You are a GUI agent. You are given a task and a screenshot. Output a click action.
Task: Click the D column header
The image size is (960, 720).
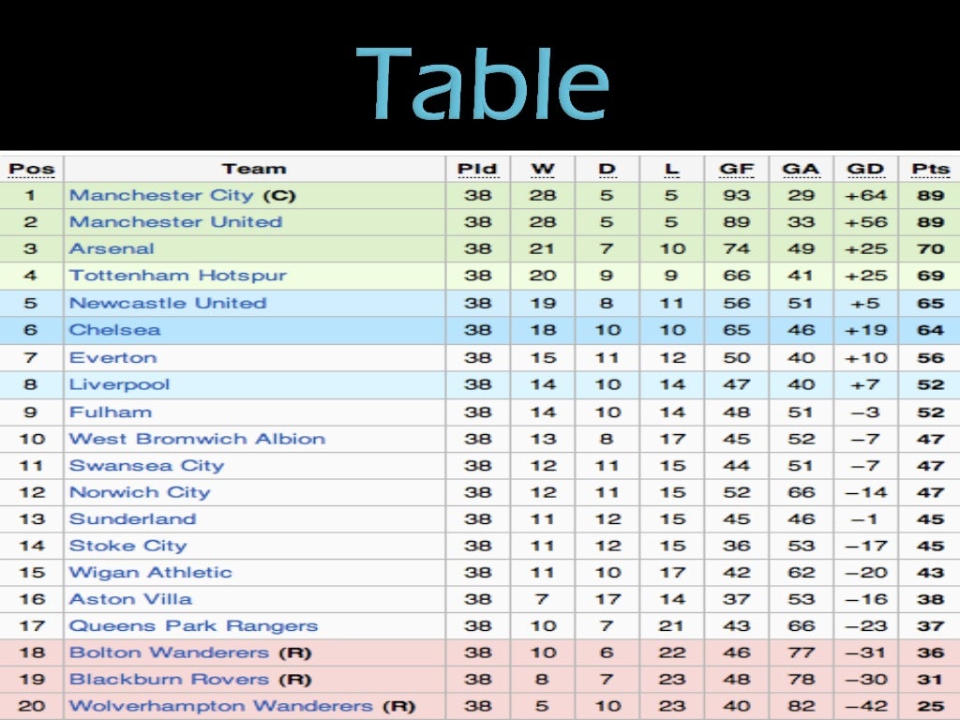(x=607, y=170)
